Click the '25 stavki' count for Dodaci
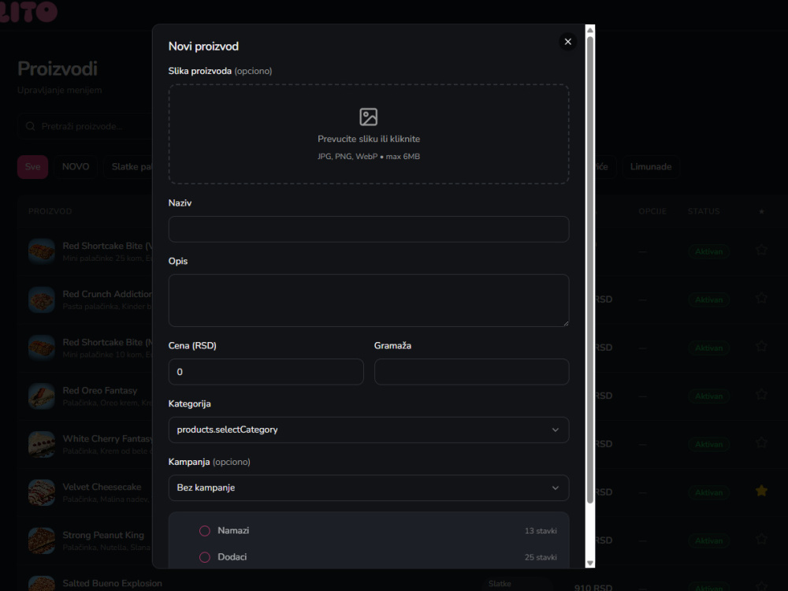 pos(541,557)
